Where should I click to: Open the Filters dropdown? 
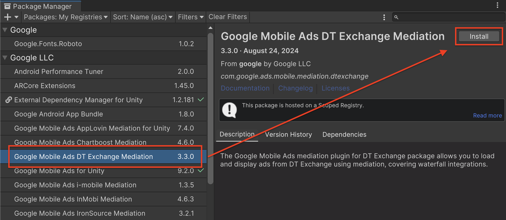190,17
